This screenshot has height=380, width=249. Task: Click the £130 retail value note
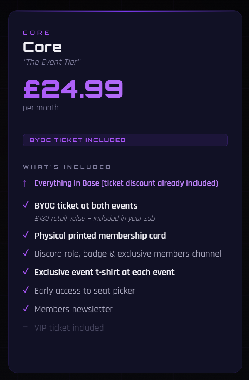pos(95,219)
